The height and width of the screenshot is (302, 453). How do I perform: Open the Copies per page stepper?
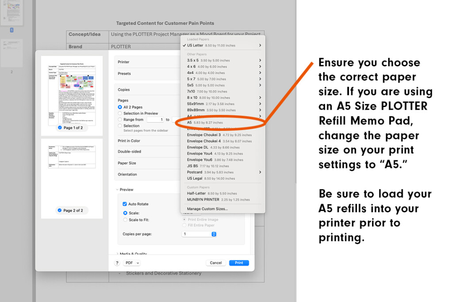[x=214, y=234]
